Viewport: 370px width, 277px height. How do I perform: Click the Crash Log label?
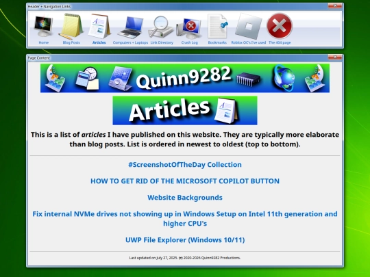point(190,42)
